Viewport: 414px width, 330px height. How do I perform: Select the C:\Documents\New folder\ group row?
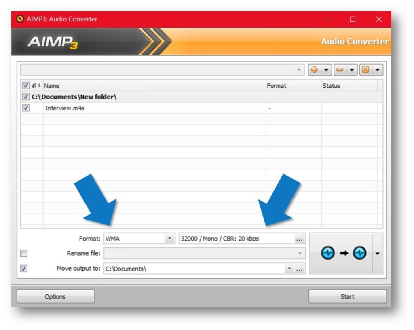[x=201, y=97]
